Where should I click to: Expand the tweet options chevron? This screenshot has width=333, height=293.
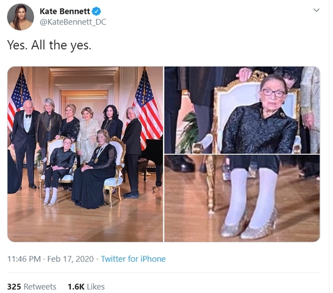(316, 10)
